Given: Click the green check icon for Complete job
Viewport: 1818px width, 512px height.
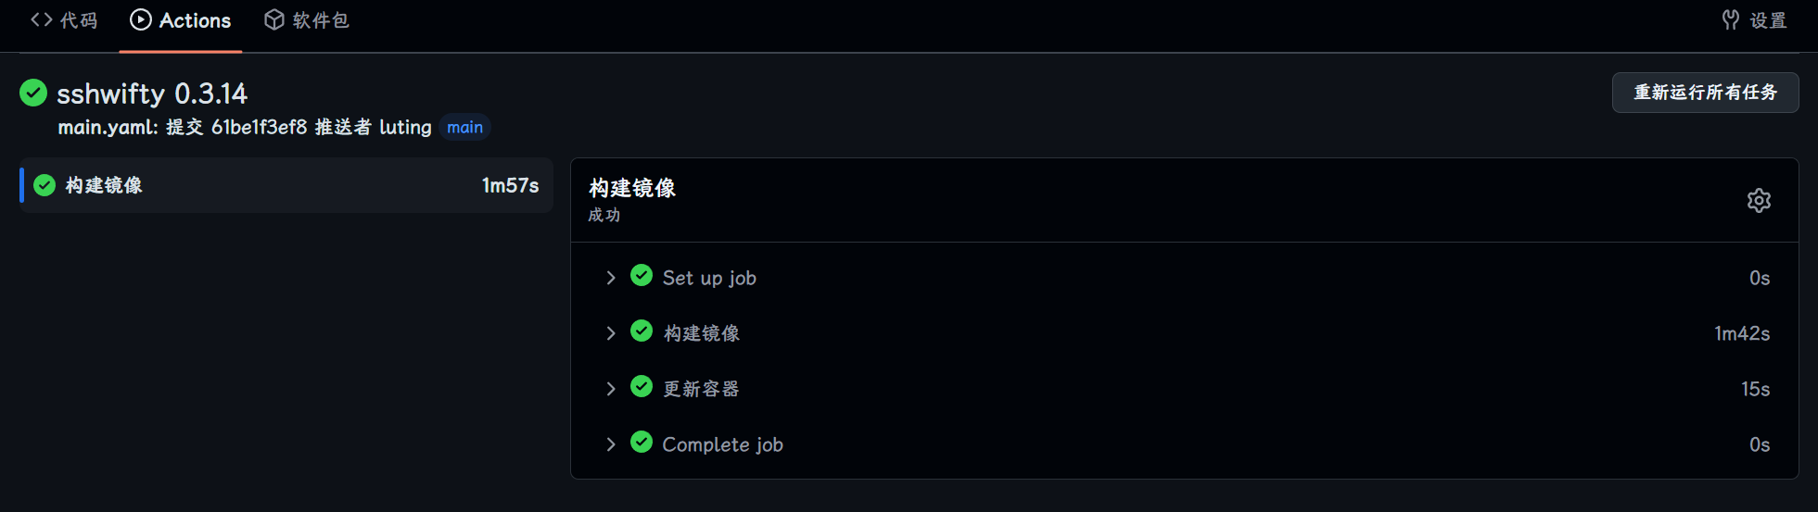Looking at the screenshot, I should coord(642,443).
